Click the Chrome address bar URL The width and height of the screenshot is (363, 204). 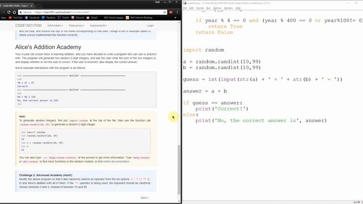point(62,12)
